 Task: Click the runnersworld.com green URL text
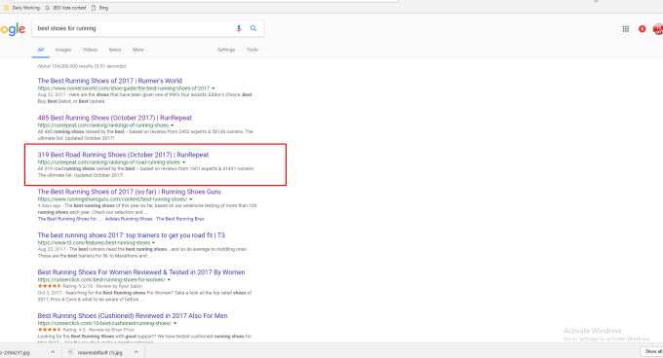(x=124, y=89)
